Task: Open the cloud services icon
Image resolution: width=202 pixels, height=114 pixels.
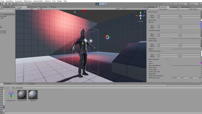Action: (175, 4)
